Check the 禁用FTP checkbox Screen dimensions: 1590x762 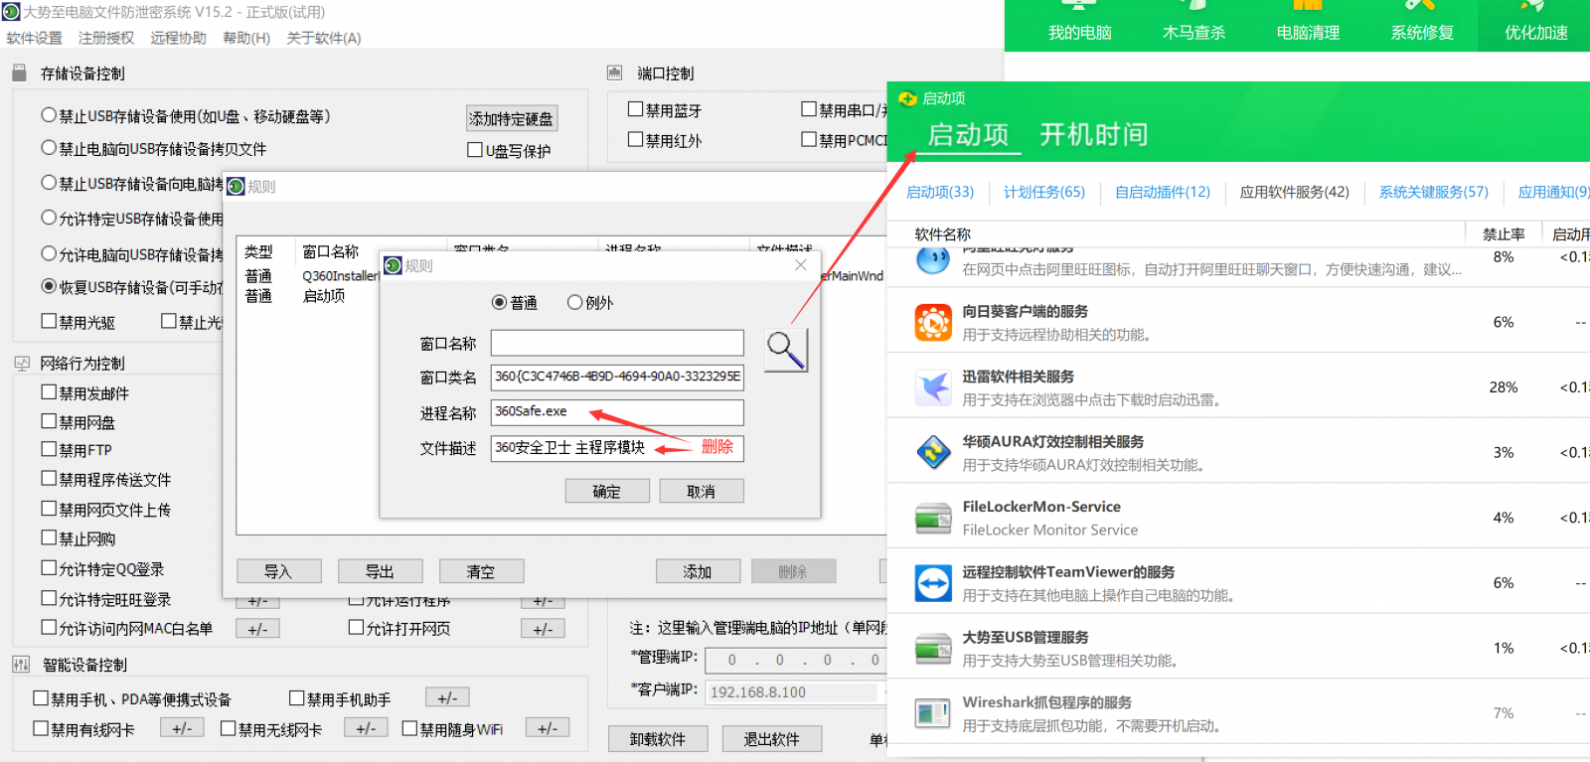pyautogui.click(x=49, y=449)
